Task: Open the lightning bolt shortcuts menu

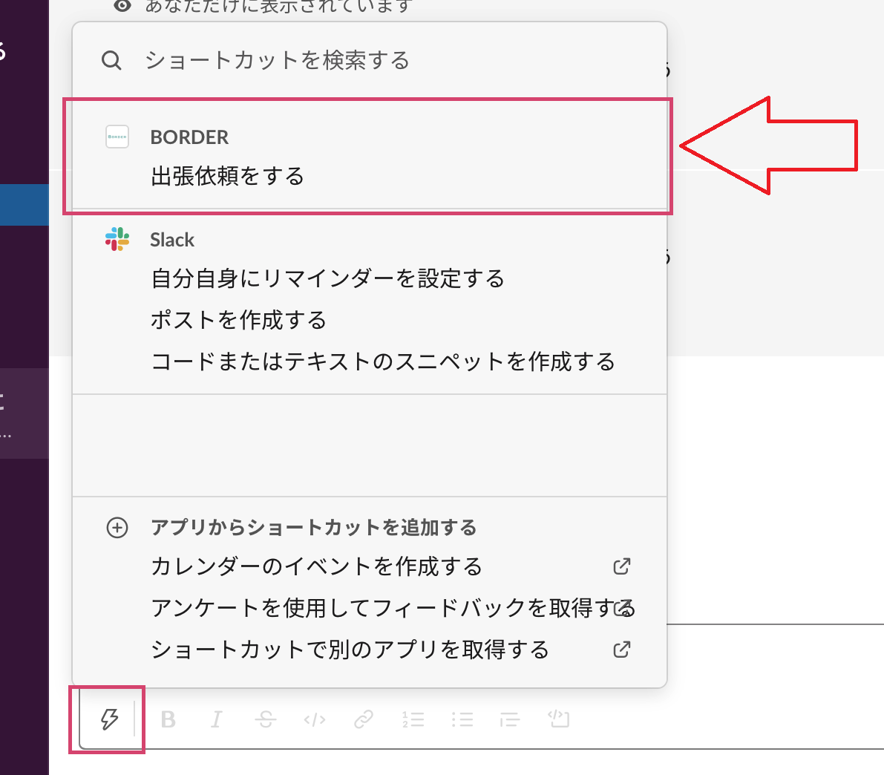Action: (x=109, y=719)
